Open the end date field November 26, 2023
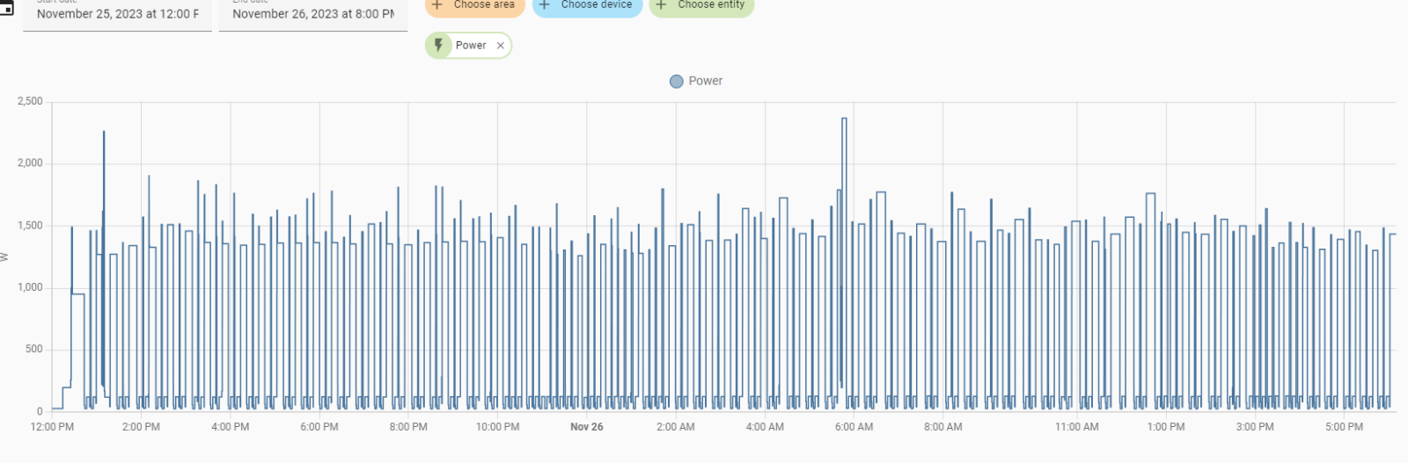The height and width of the screenshot is (463, 1408). 313,14
